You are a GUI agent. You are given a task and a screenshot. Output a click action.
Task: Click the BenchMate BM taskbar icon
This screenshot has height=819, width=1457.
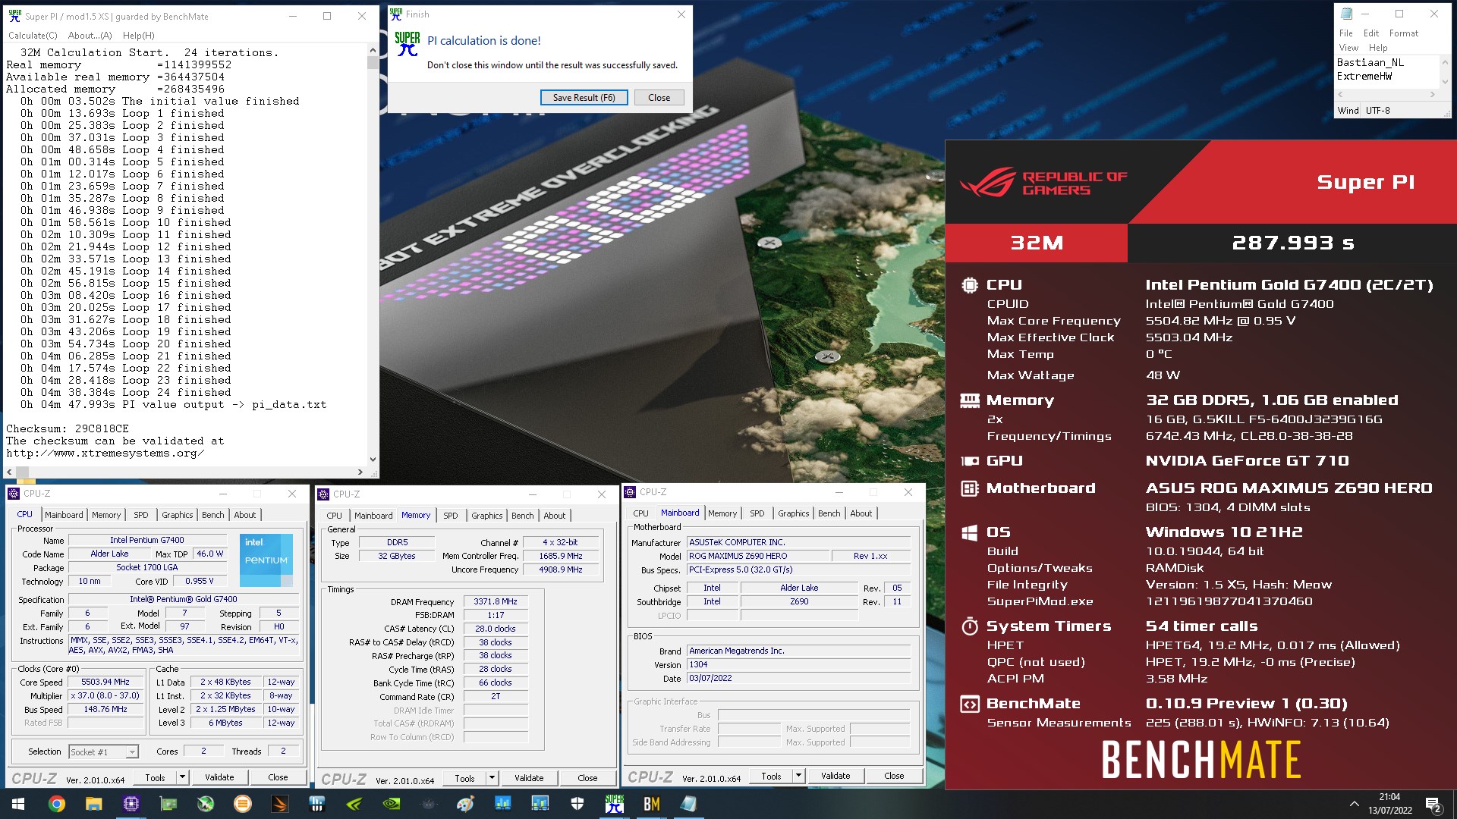click(x=651, y=804)
